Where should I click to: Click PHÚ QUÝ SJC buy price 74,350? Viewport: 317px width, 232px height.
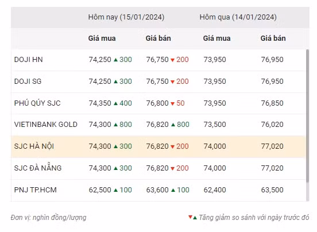100,103
